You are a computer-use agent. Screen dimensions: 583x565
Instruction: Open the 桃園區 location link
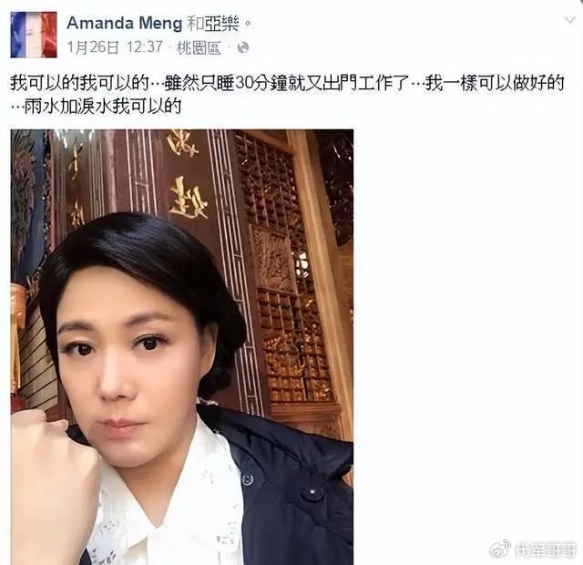tap(199, 47)
